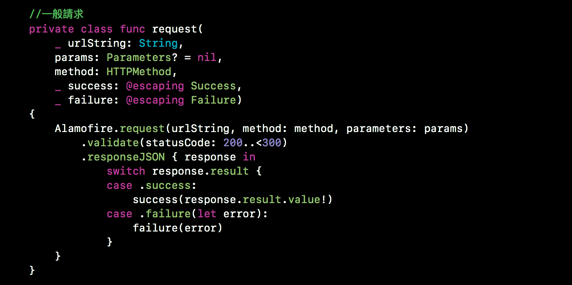Click the 'Success' closure type
This screenshot has width=572, height=285.
213,86
